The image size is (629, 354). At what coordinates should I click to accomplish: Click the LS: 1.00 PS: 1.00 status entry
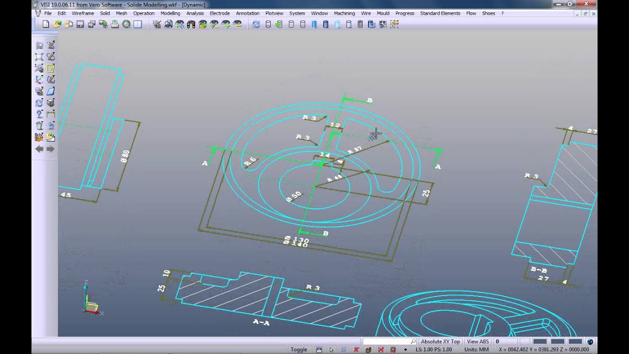pos(433,350)
